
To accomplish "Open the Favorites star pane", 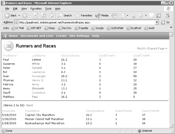I will [83, 16].
